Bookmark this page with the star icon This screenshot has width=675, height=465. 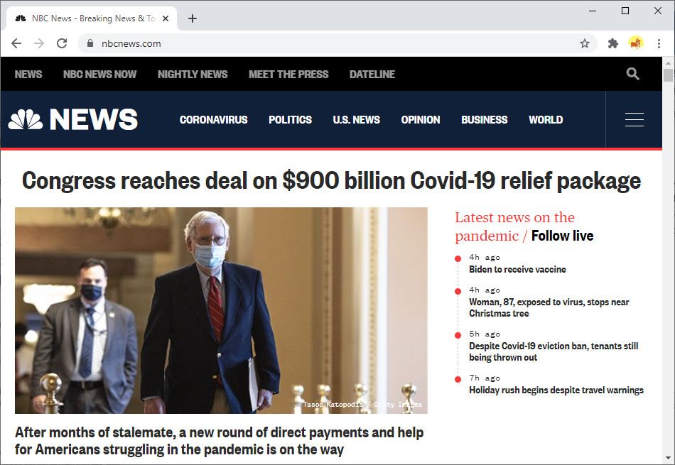coord(584,43)
